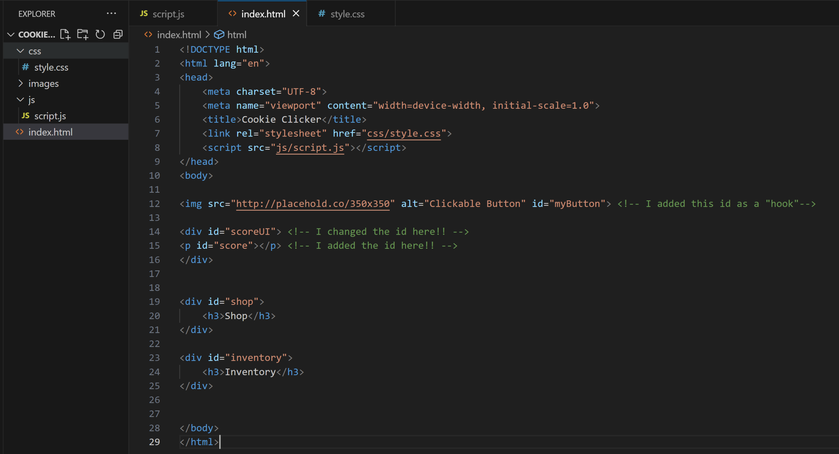This screenshot has width=839, height=454.
Task: Click the DOCTYPE declaration on line 1
Action: [222, 49]
